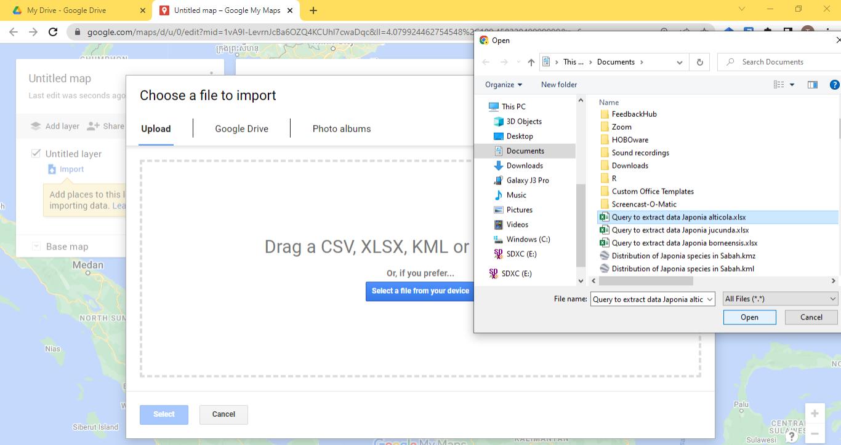Click the change view icon in Open dialog
This screenshot has height=445, width=841.
point(779,85)
